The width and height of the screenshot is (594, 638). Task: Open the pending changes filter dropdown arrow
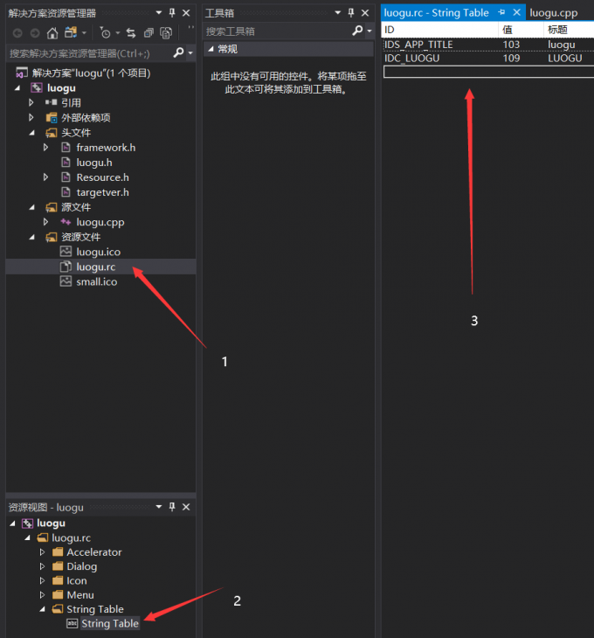tap(118, 32)
